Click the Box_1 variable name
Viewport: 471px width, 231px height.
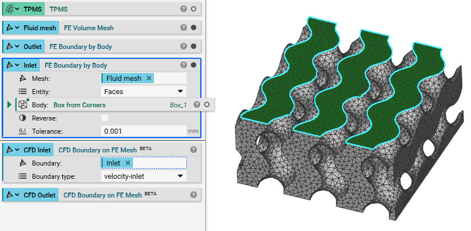click(179, 105)
